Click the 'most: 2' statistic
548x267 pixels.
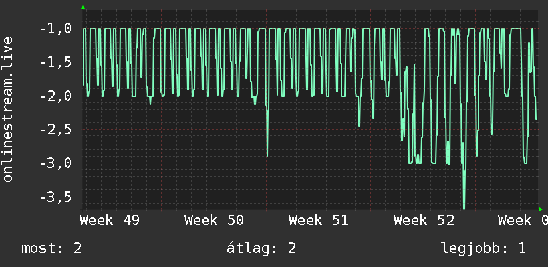coord(52,248)
